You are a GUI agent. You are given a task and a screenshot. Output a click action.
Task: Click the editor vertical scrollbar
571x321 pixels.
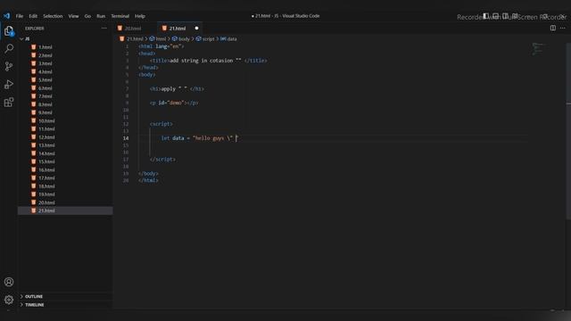pyautogui.click(x=568, y=131)
